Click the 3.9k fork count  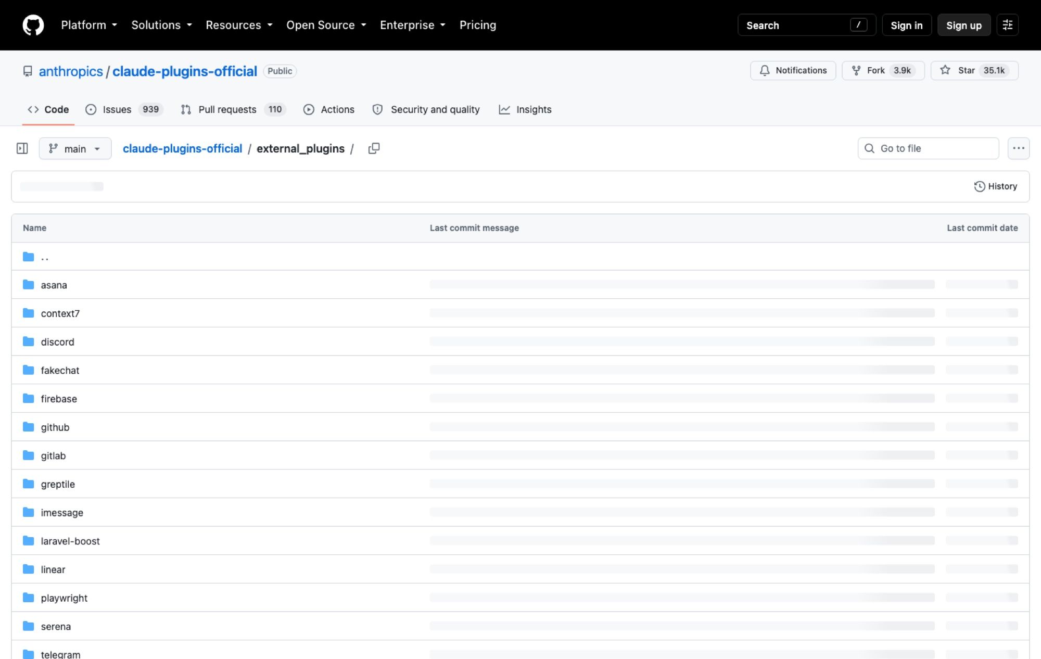(902, 70)
